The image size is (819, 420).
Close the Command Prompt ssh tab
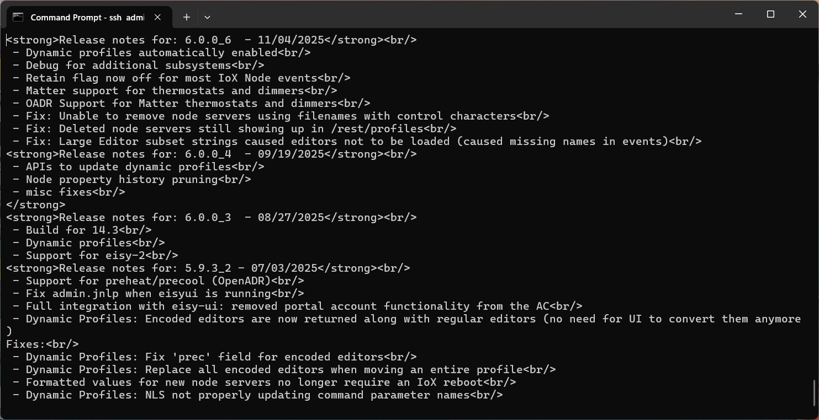[158, 17]
